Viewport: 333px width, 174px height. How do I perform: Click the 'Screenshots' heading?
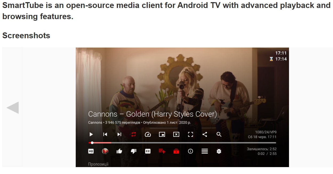pos(26,36)
